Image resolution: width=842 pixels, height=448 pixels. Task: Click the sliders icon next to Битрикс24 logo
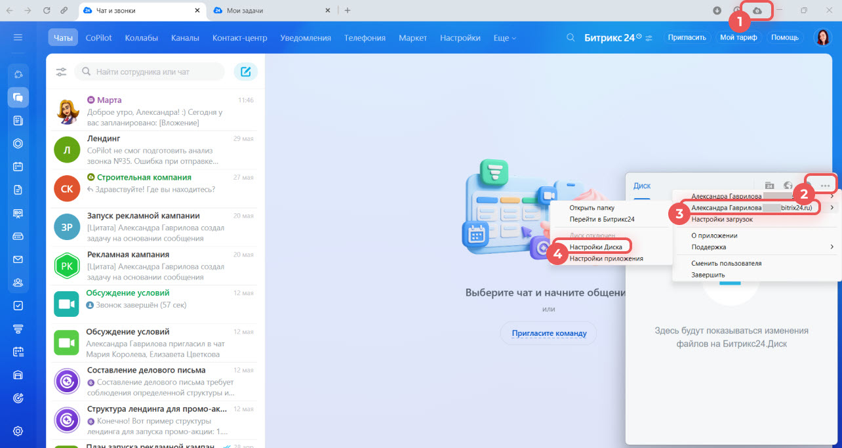tap(649, 38)
